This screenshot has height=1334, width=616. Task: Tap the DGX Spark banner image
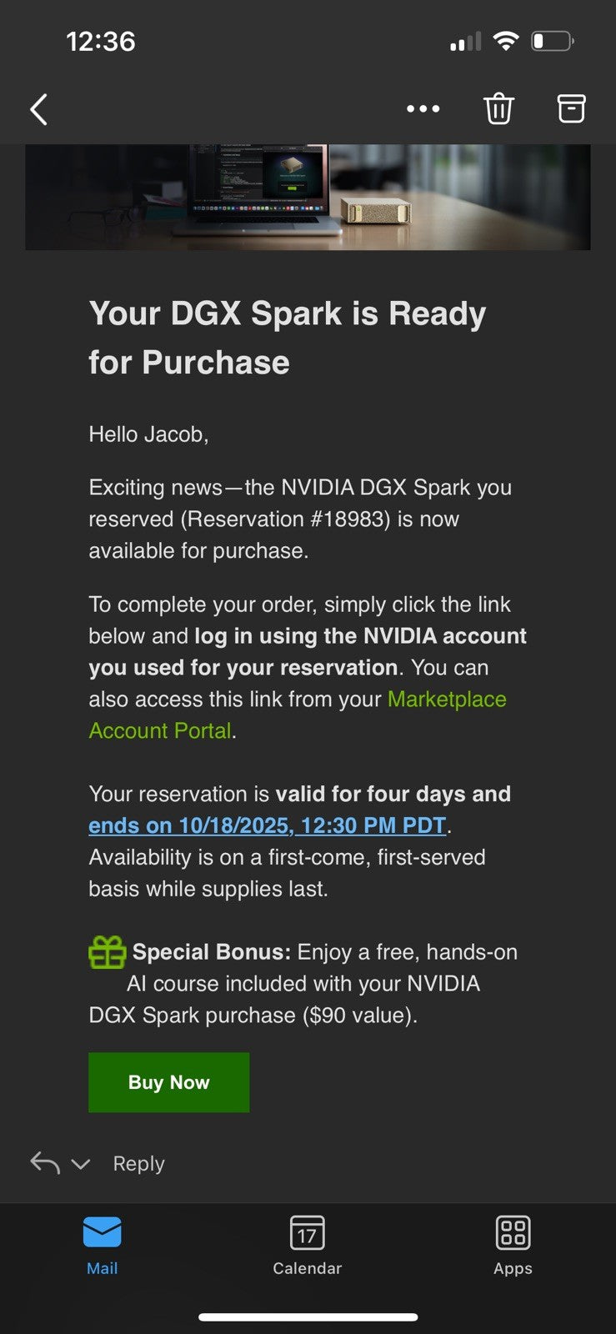point(308,196)
